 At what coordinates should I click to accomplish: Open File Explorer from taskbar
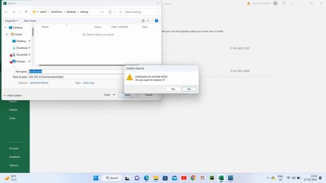pos(156,178)
